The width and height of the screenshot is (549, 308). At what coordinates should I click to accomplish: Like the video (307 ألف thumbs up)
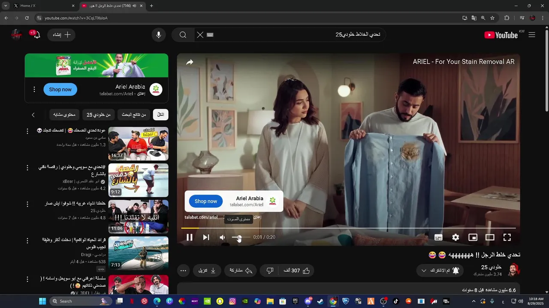tap(297, 270)
